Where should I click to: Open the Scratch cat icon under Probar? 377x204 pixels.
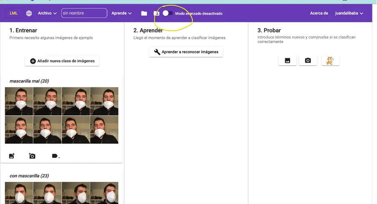click(x=330, y=60)
